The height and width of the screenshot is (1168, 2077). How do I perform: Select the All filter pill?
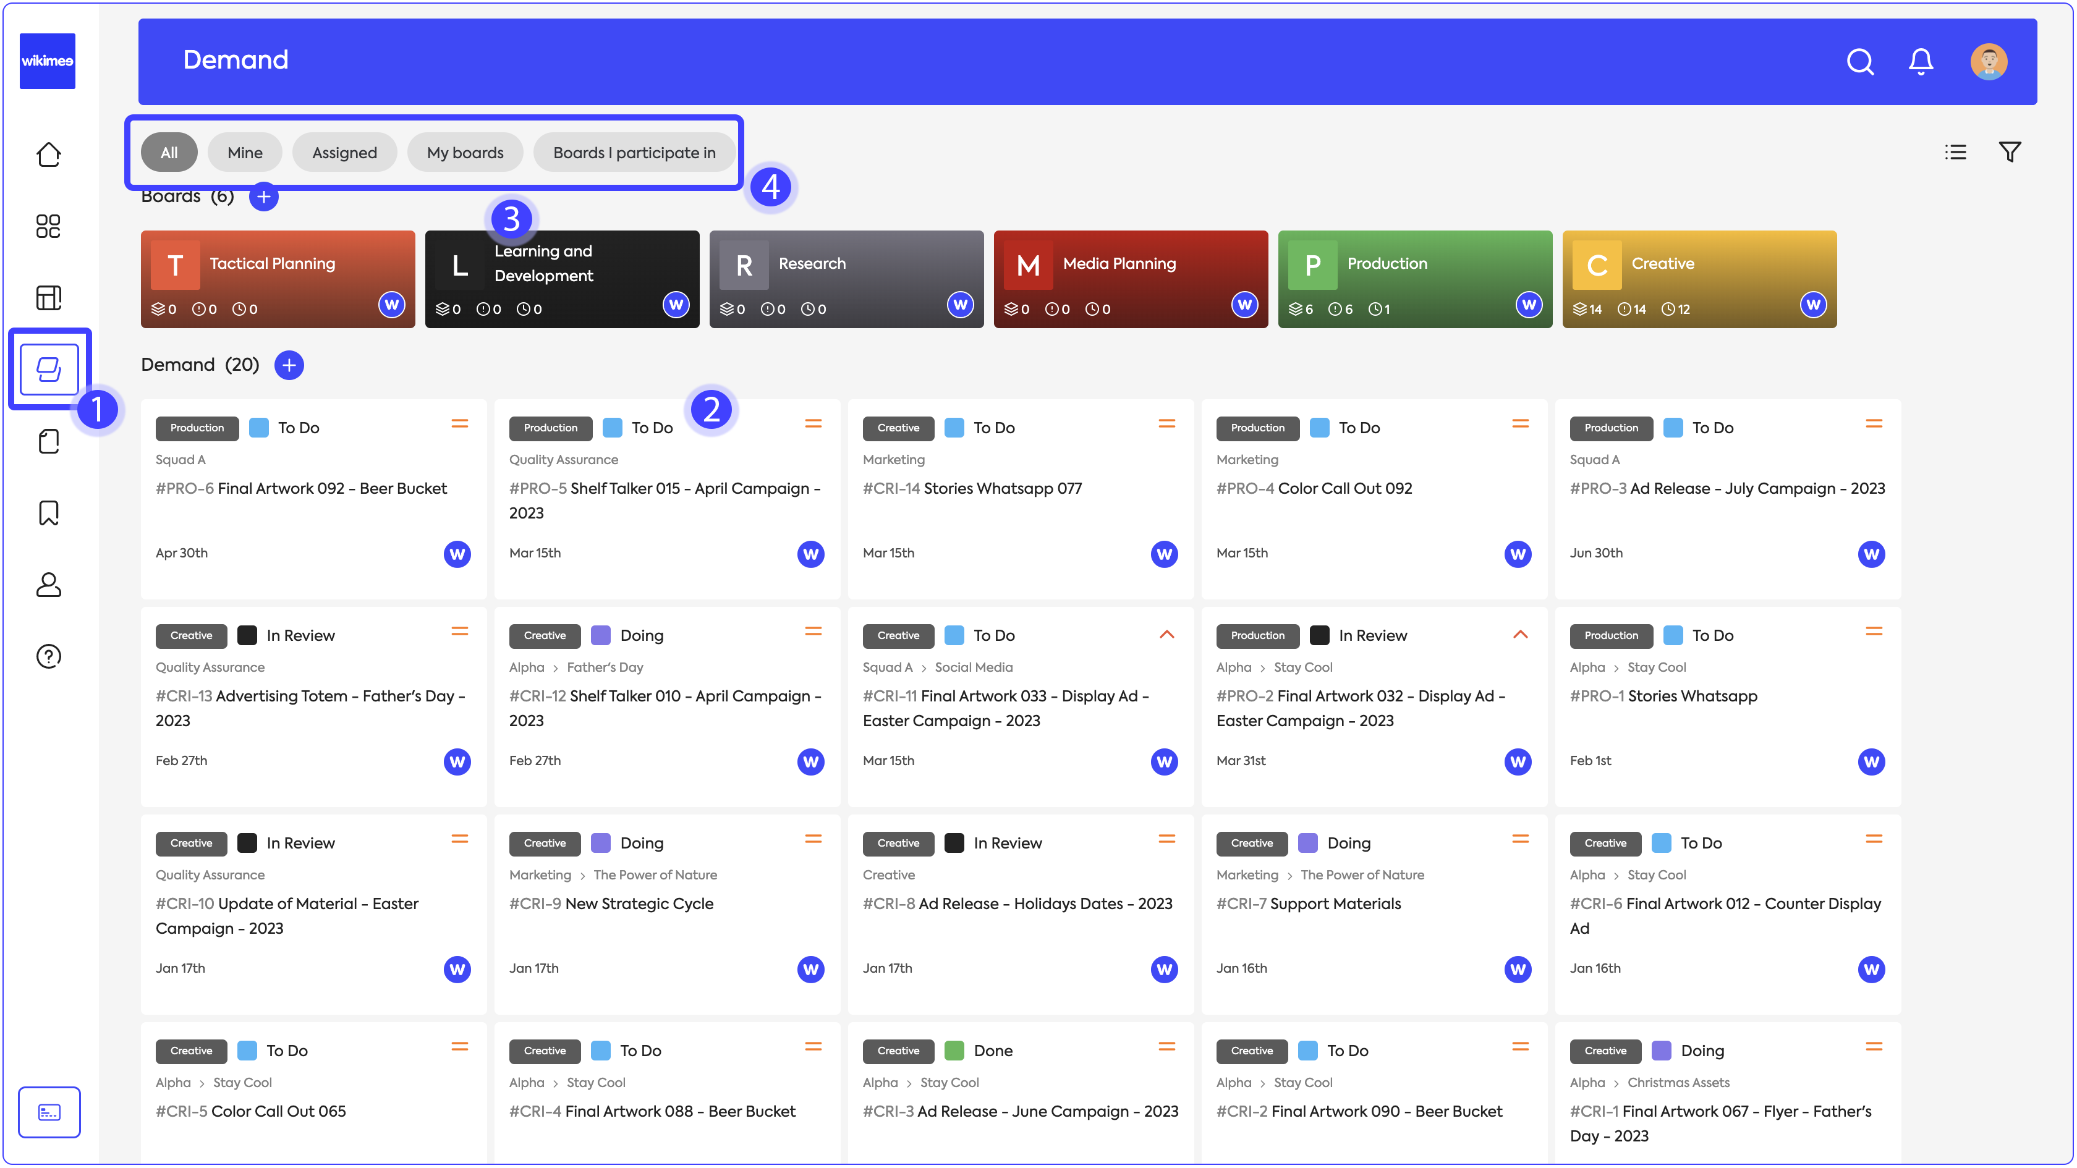coord(169,153)
